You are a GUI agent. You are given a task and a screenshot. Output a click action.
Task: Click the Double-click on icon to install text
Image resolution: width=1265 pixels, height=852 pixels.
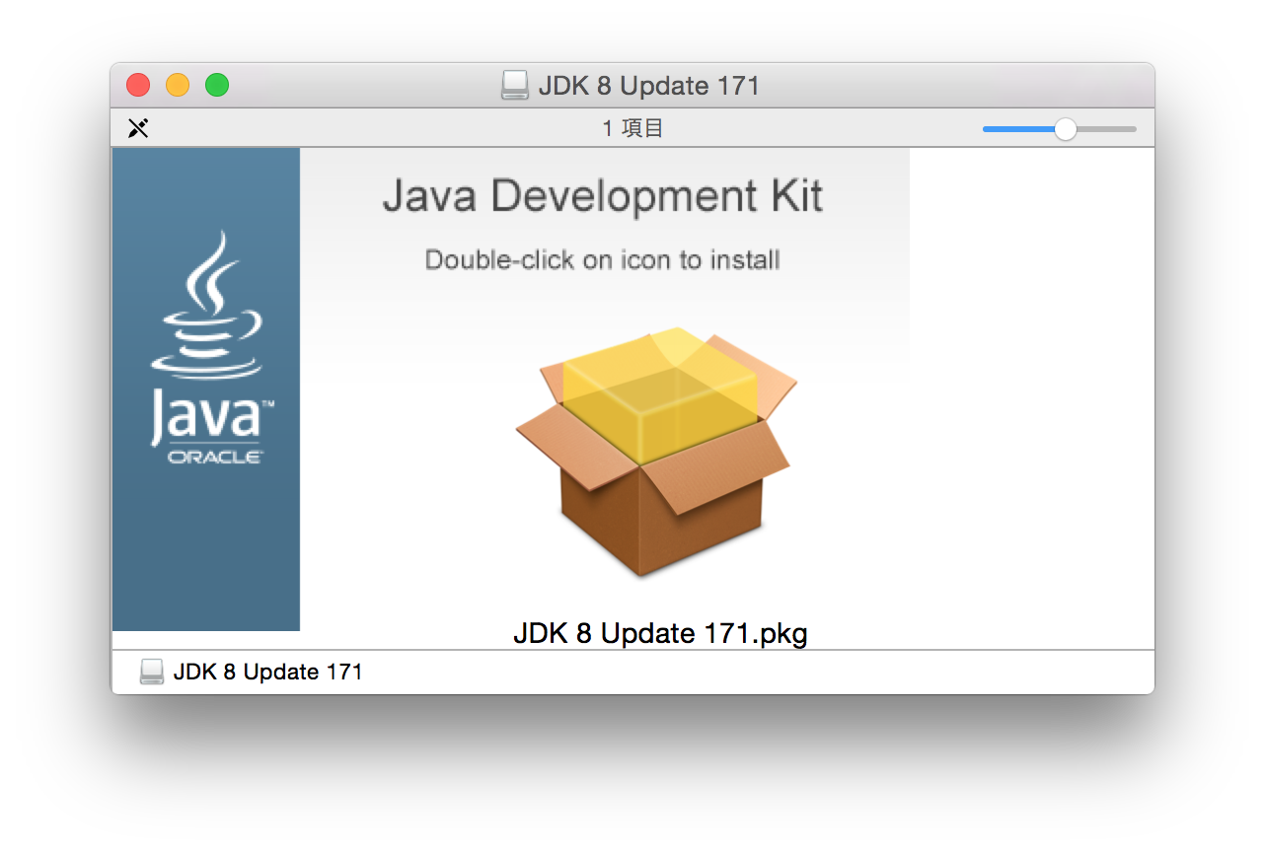(x=602, y=259)
